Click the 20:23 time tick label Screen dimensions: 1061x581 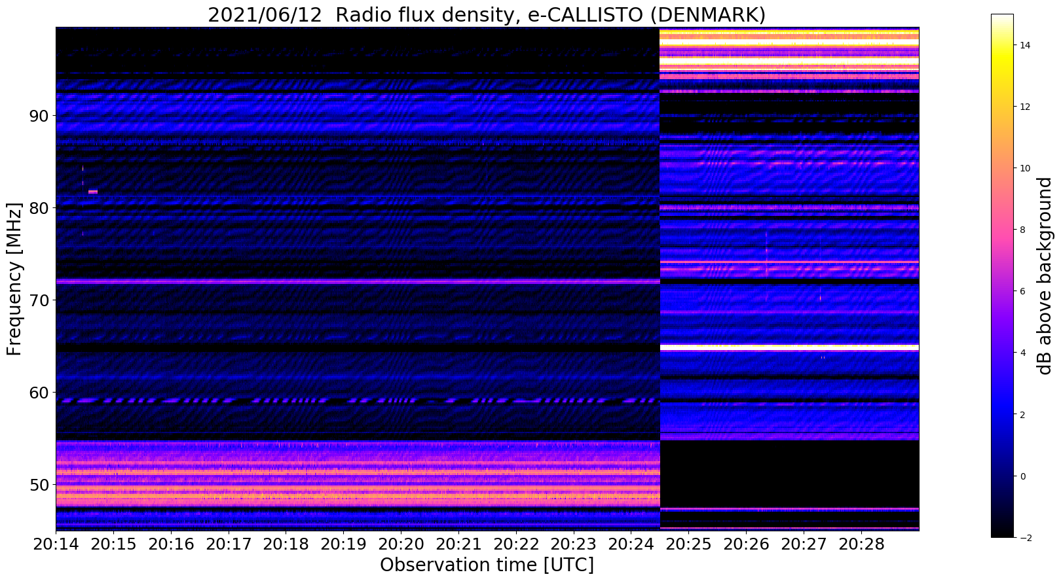click(x=573, y=544)
